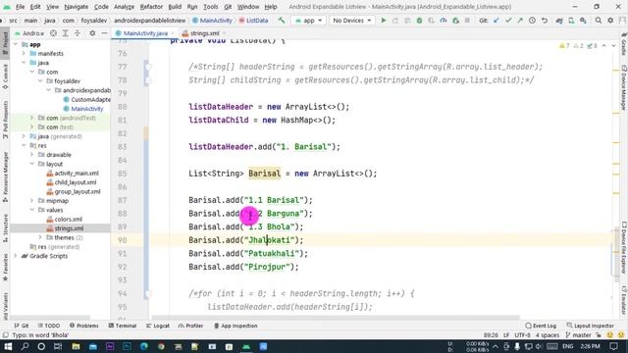
Task: Click Expand All icon in Project panel
Action: click(65, 33)
